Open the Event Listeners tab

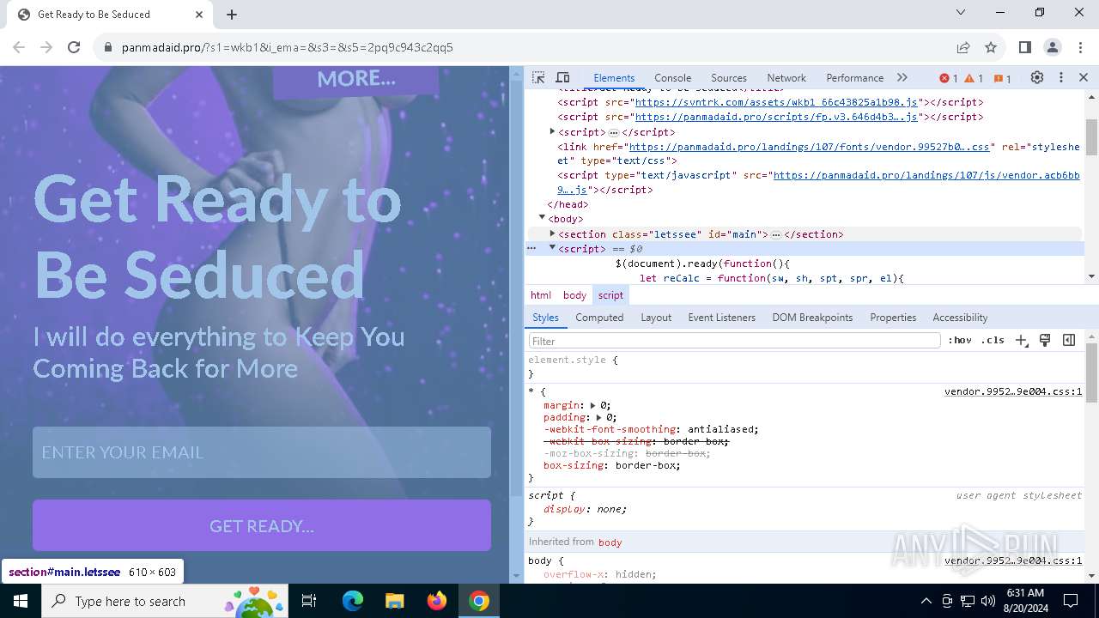tap(721, 317)
